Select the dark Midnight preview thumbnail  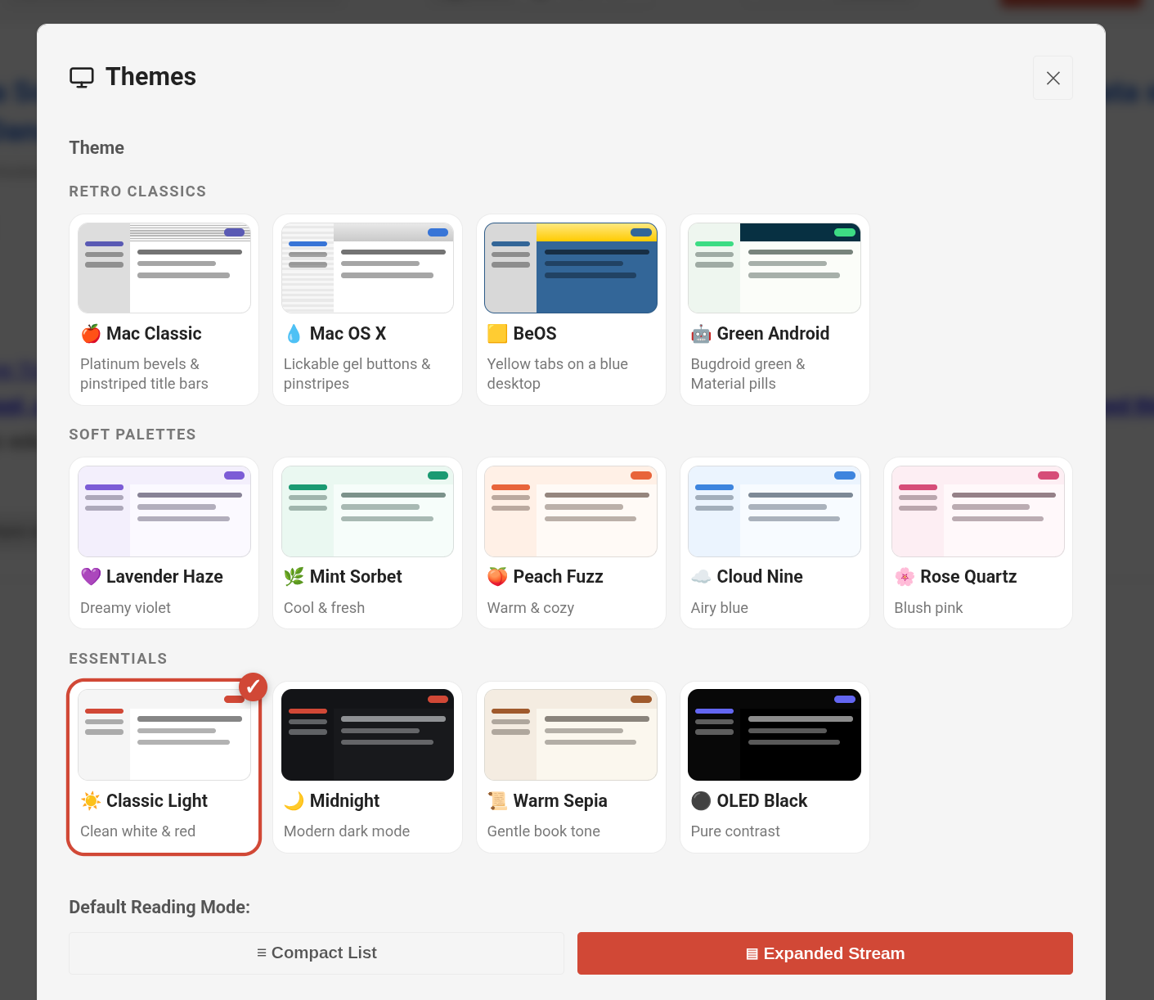[368, 735]
